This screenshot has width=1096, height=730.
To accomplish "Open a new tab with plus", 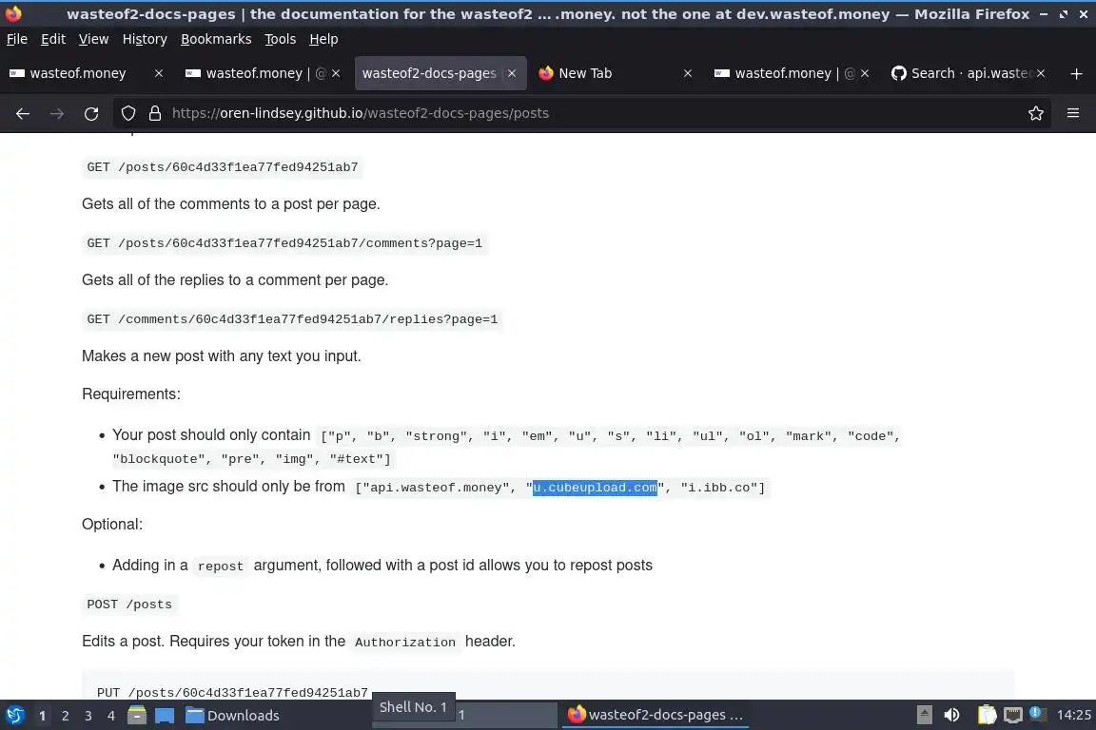I will [1076, 73].
